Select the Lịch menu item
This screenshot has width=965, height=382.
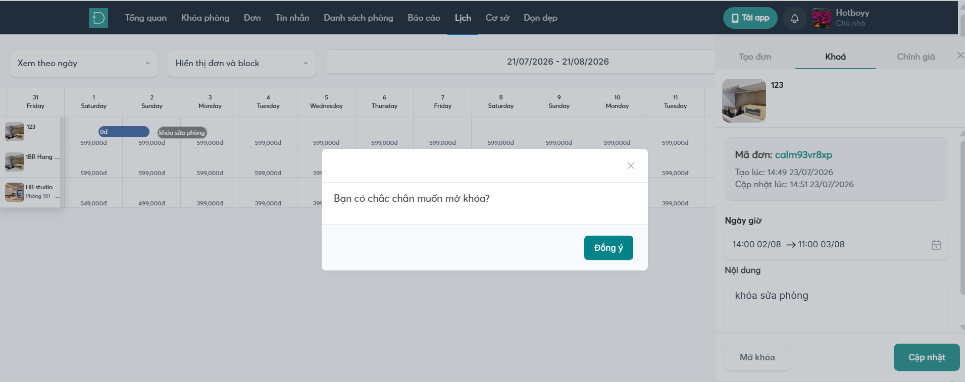[463, 18]
